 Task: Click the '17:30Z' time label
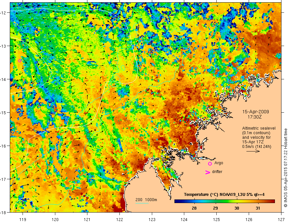pos(254,117)
